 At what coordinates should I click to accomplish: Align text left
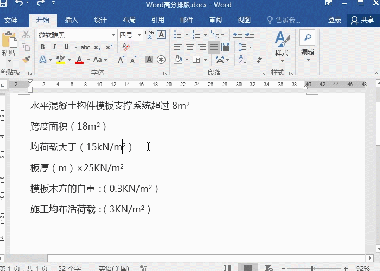pos(178,47)
